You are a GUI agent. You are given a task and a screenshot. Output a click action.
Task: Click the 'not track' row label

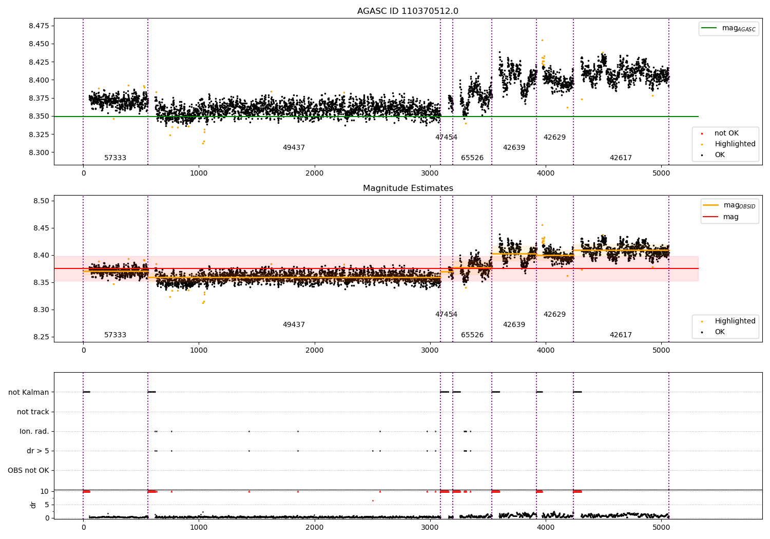[33, 412]
